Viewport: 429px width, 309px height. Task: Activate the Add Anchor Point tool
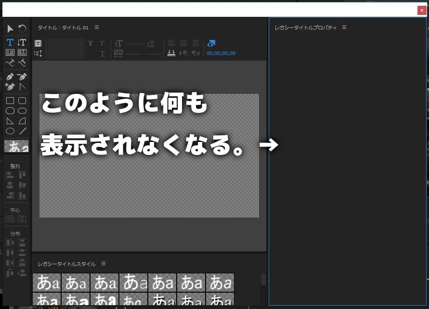click(x=10, y=87)
